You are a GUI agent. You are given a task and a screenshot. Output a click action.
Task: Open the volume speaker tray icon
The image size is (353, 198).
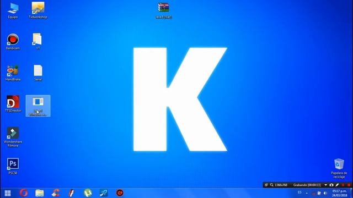(x=325, y=193)
